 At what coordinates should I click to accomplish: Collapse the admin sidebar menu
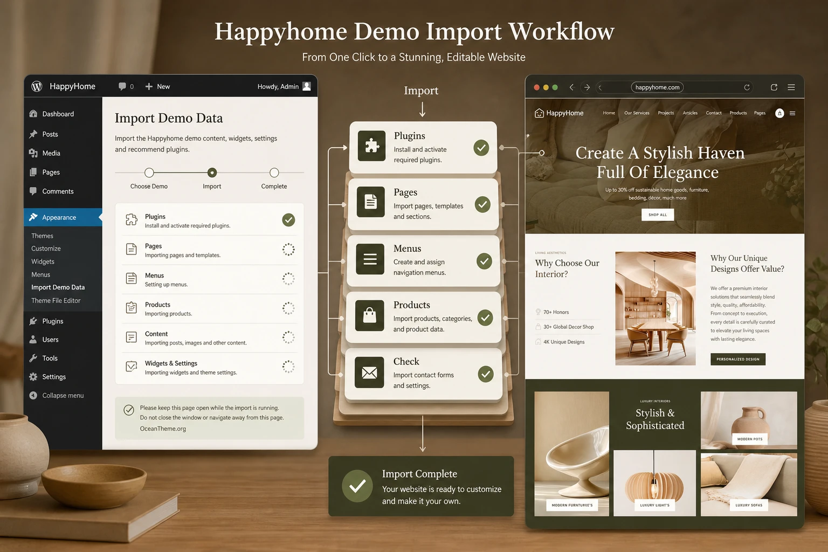click(57, 395)
